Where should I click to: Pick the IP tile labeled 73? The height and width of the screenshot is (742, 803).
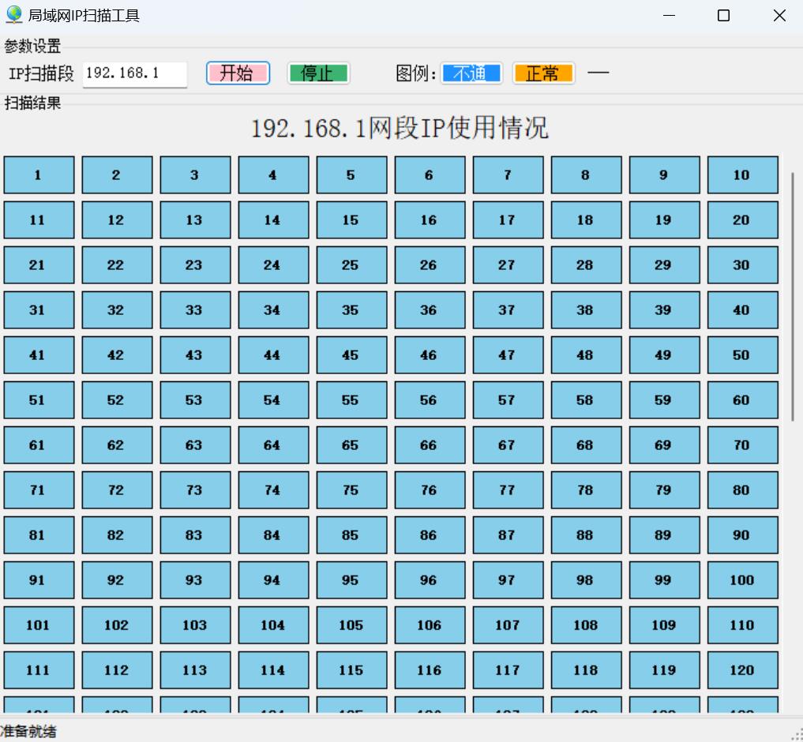(x=195, y=490)
